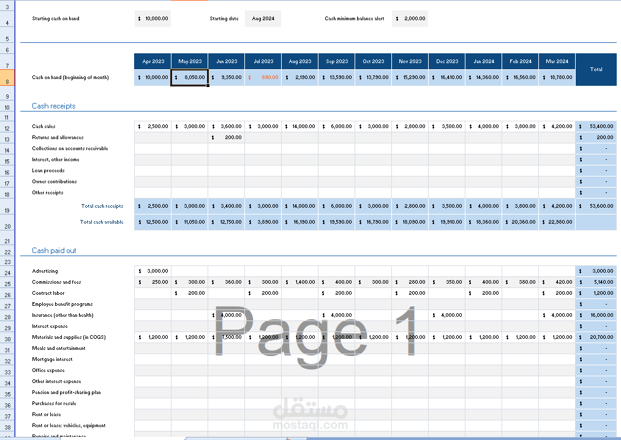Click the Jul 2023 column header
The image size is (621, 440).
[263, 61]
